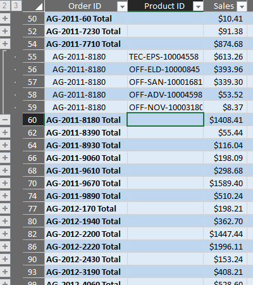Show outline level 2
Screen dimensions: 253x285
point(4,5)
